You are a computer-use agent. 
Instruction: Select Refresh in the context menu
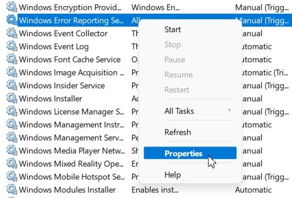(178, 132)
